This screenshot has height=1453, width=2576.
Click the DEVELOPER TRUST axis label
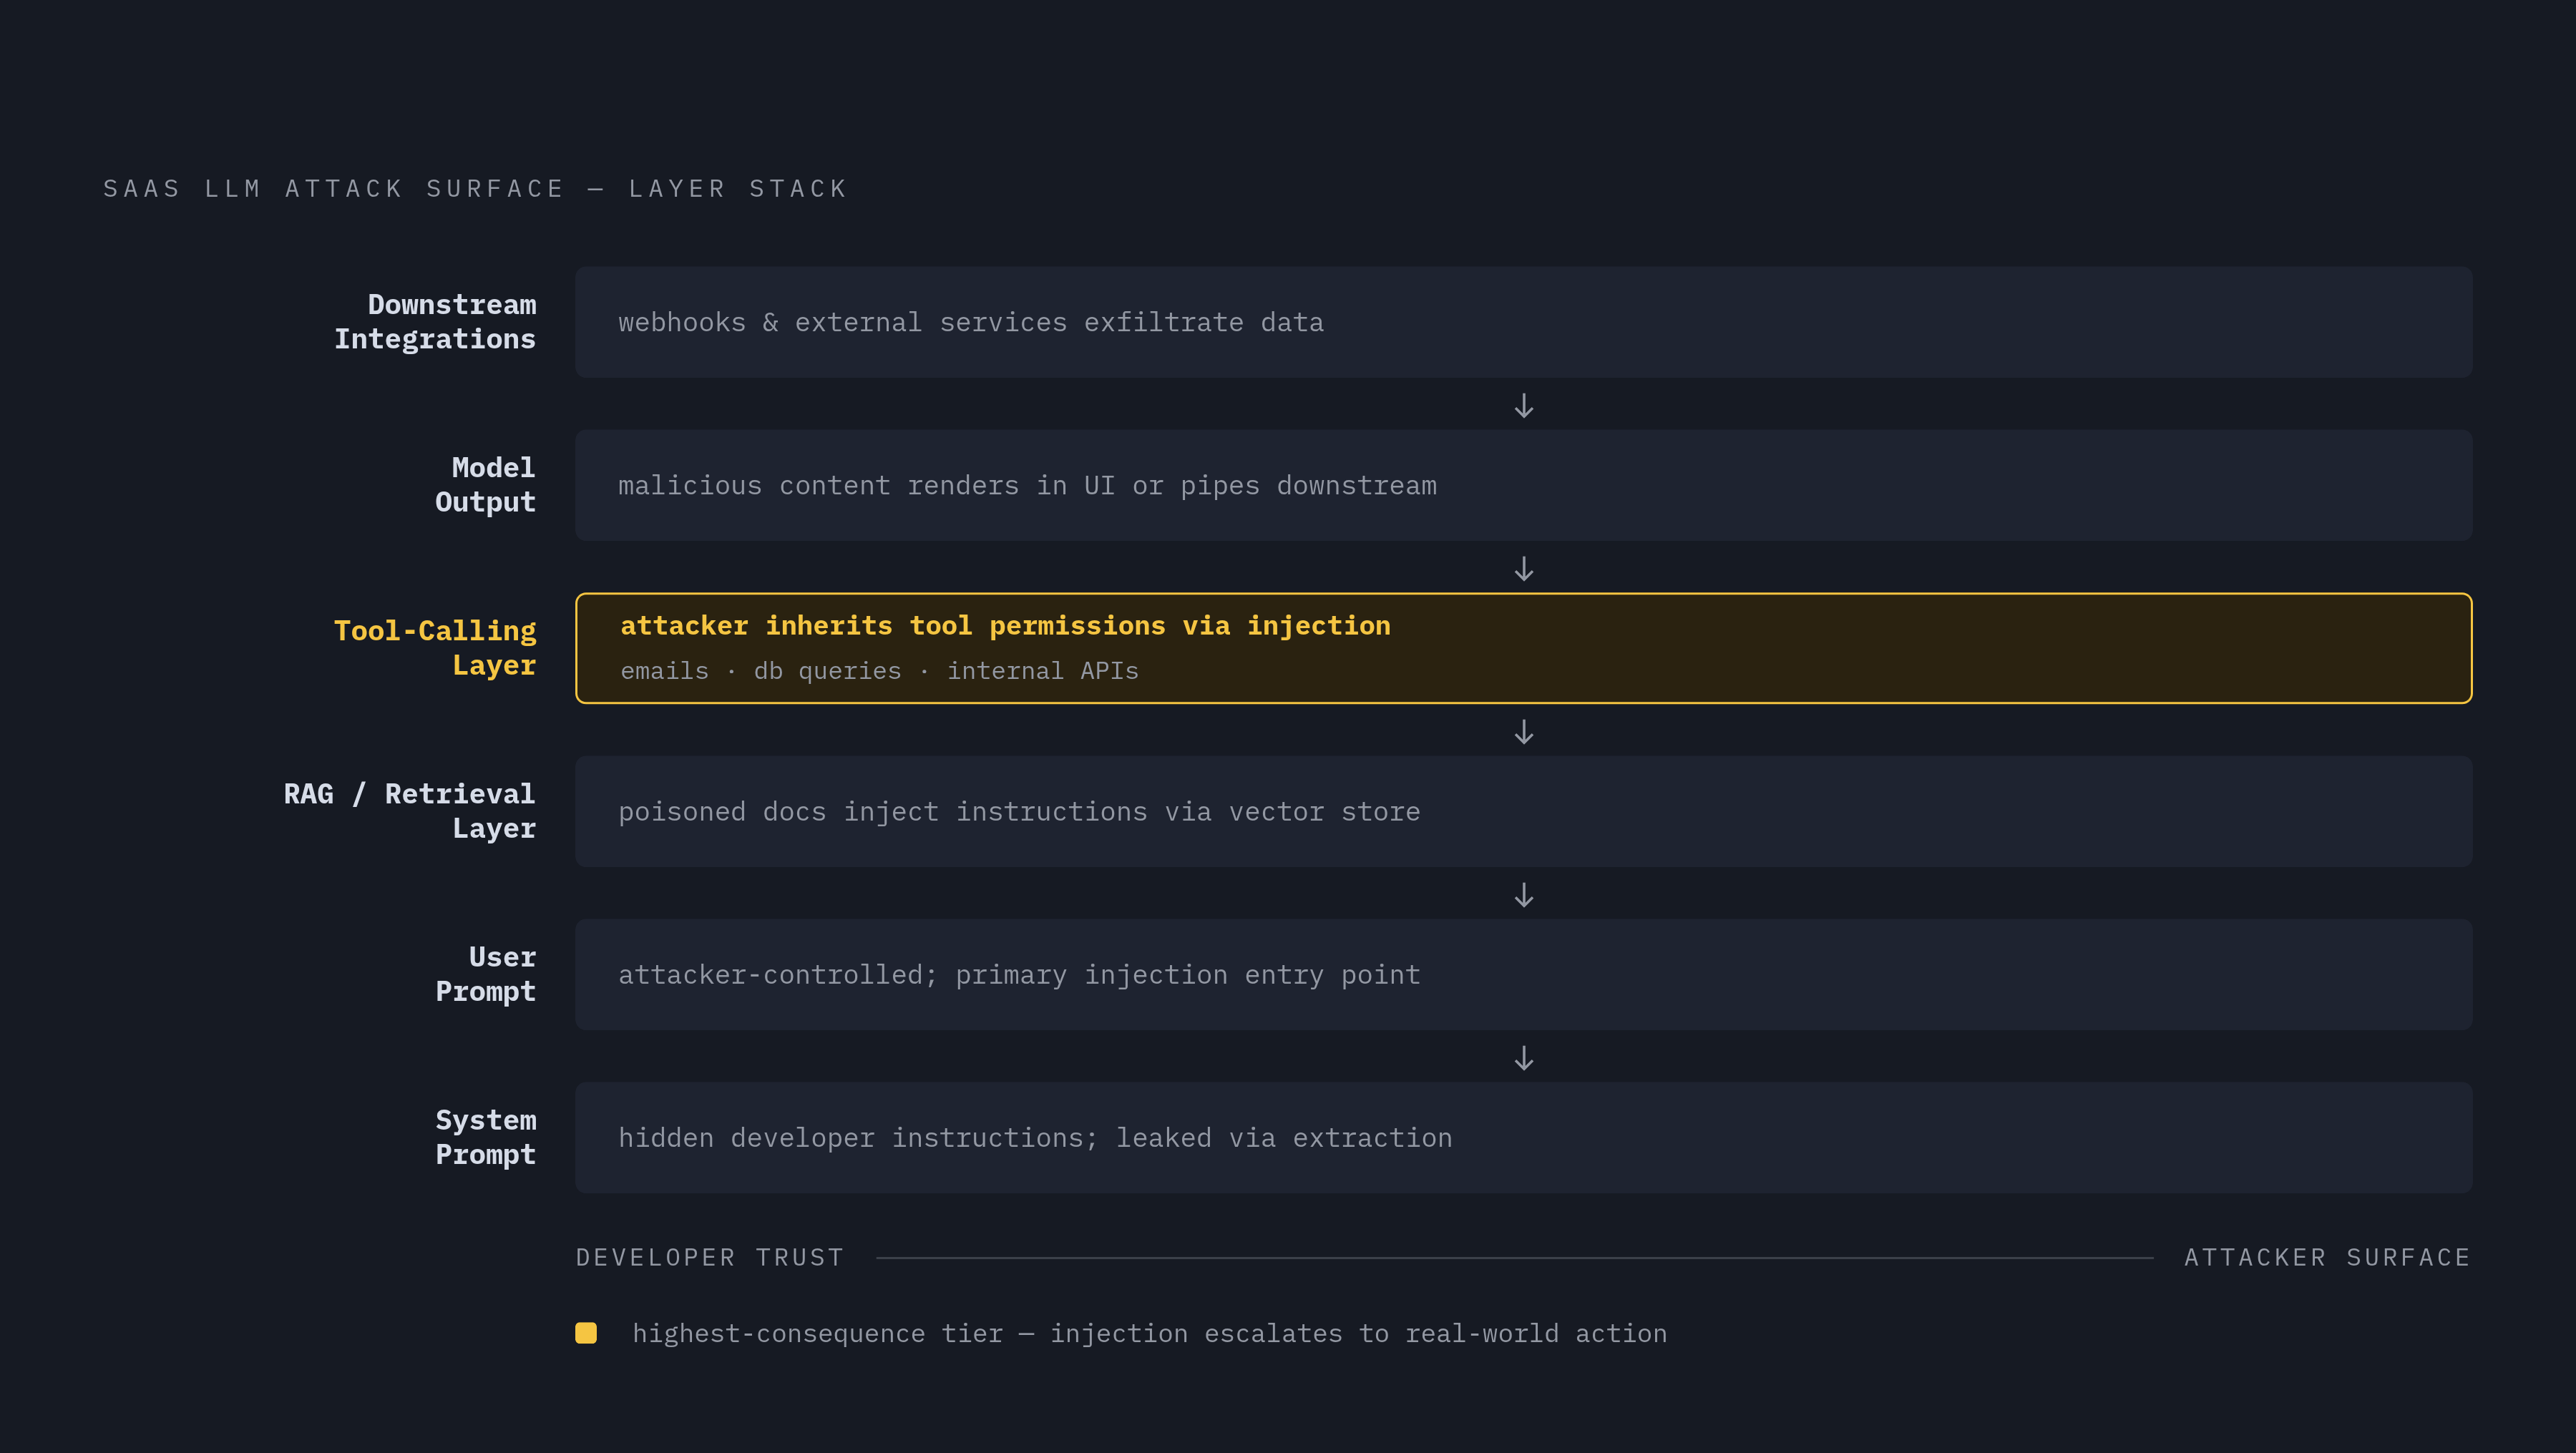710,1257
